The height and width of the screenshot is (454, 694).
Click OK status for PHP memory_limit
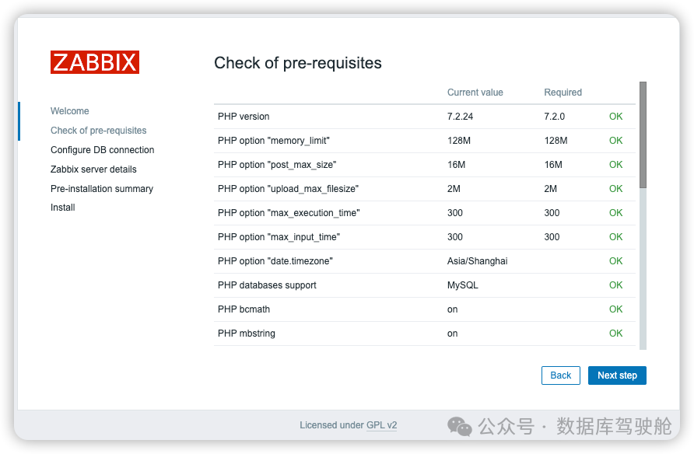(615, 141)
